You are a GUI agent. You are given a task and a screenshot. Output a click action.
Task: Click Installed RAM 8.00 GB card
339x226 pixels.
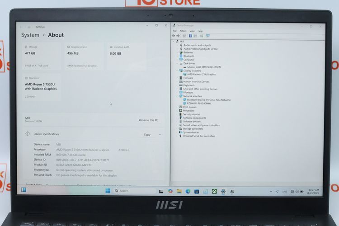[127, 56]
